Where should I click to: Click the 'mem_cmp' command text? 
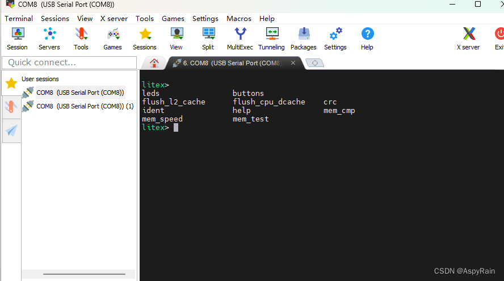[x=339, y=111]
